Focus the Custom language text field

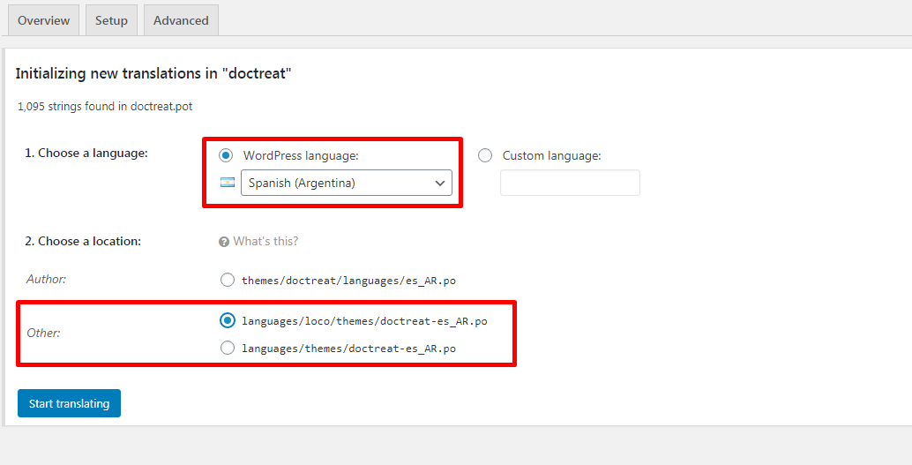570,183
